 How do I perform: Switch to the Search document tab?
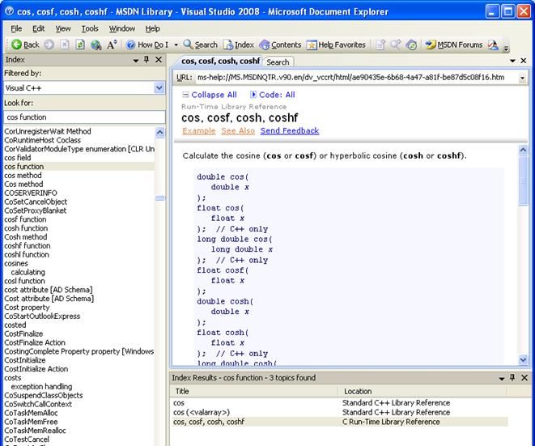coord(278,62)
